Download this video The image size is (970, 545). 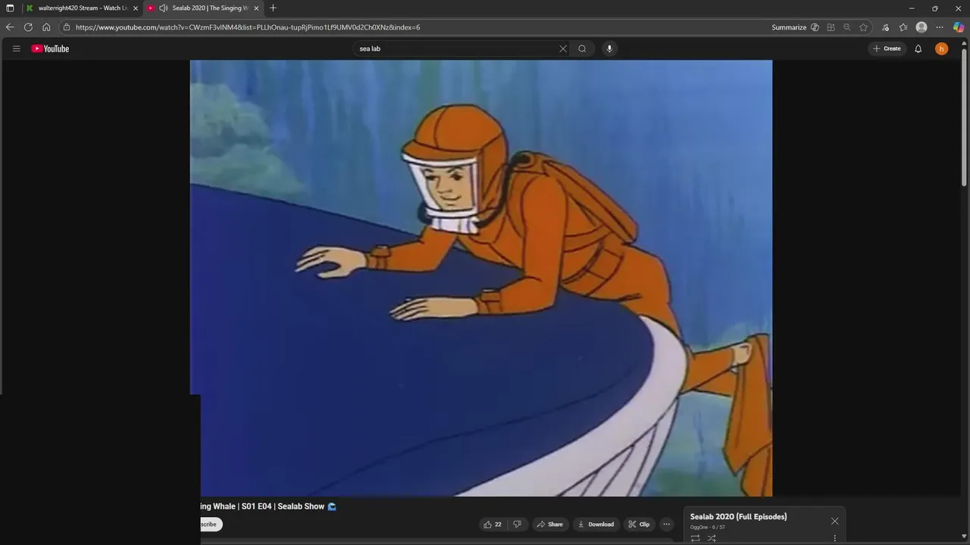(595, 524)
